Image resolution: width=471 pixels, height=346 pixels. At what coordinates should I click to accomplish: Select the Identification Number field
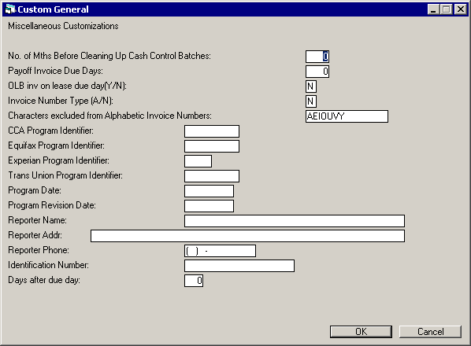click(x=239, y=266)
